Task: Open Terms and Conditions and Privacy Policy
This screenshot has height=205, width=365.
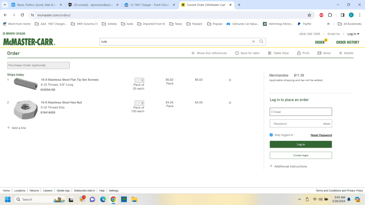Action: click(339, 190)
